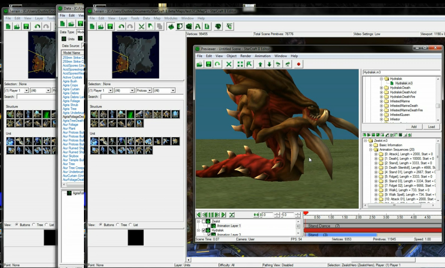Jump to animation end in Previewer playback
The image size is (445, 268).
[x=224, y=215]
